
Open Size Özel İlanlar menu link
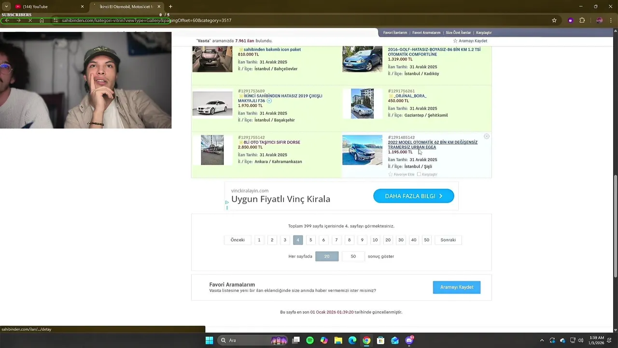coord(458,33)
